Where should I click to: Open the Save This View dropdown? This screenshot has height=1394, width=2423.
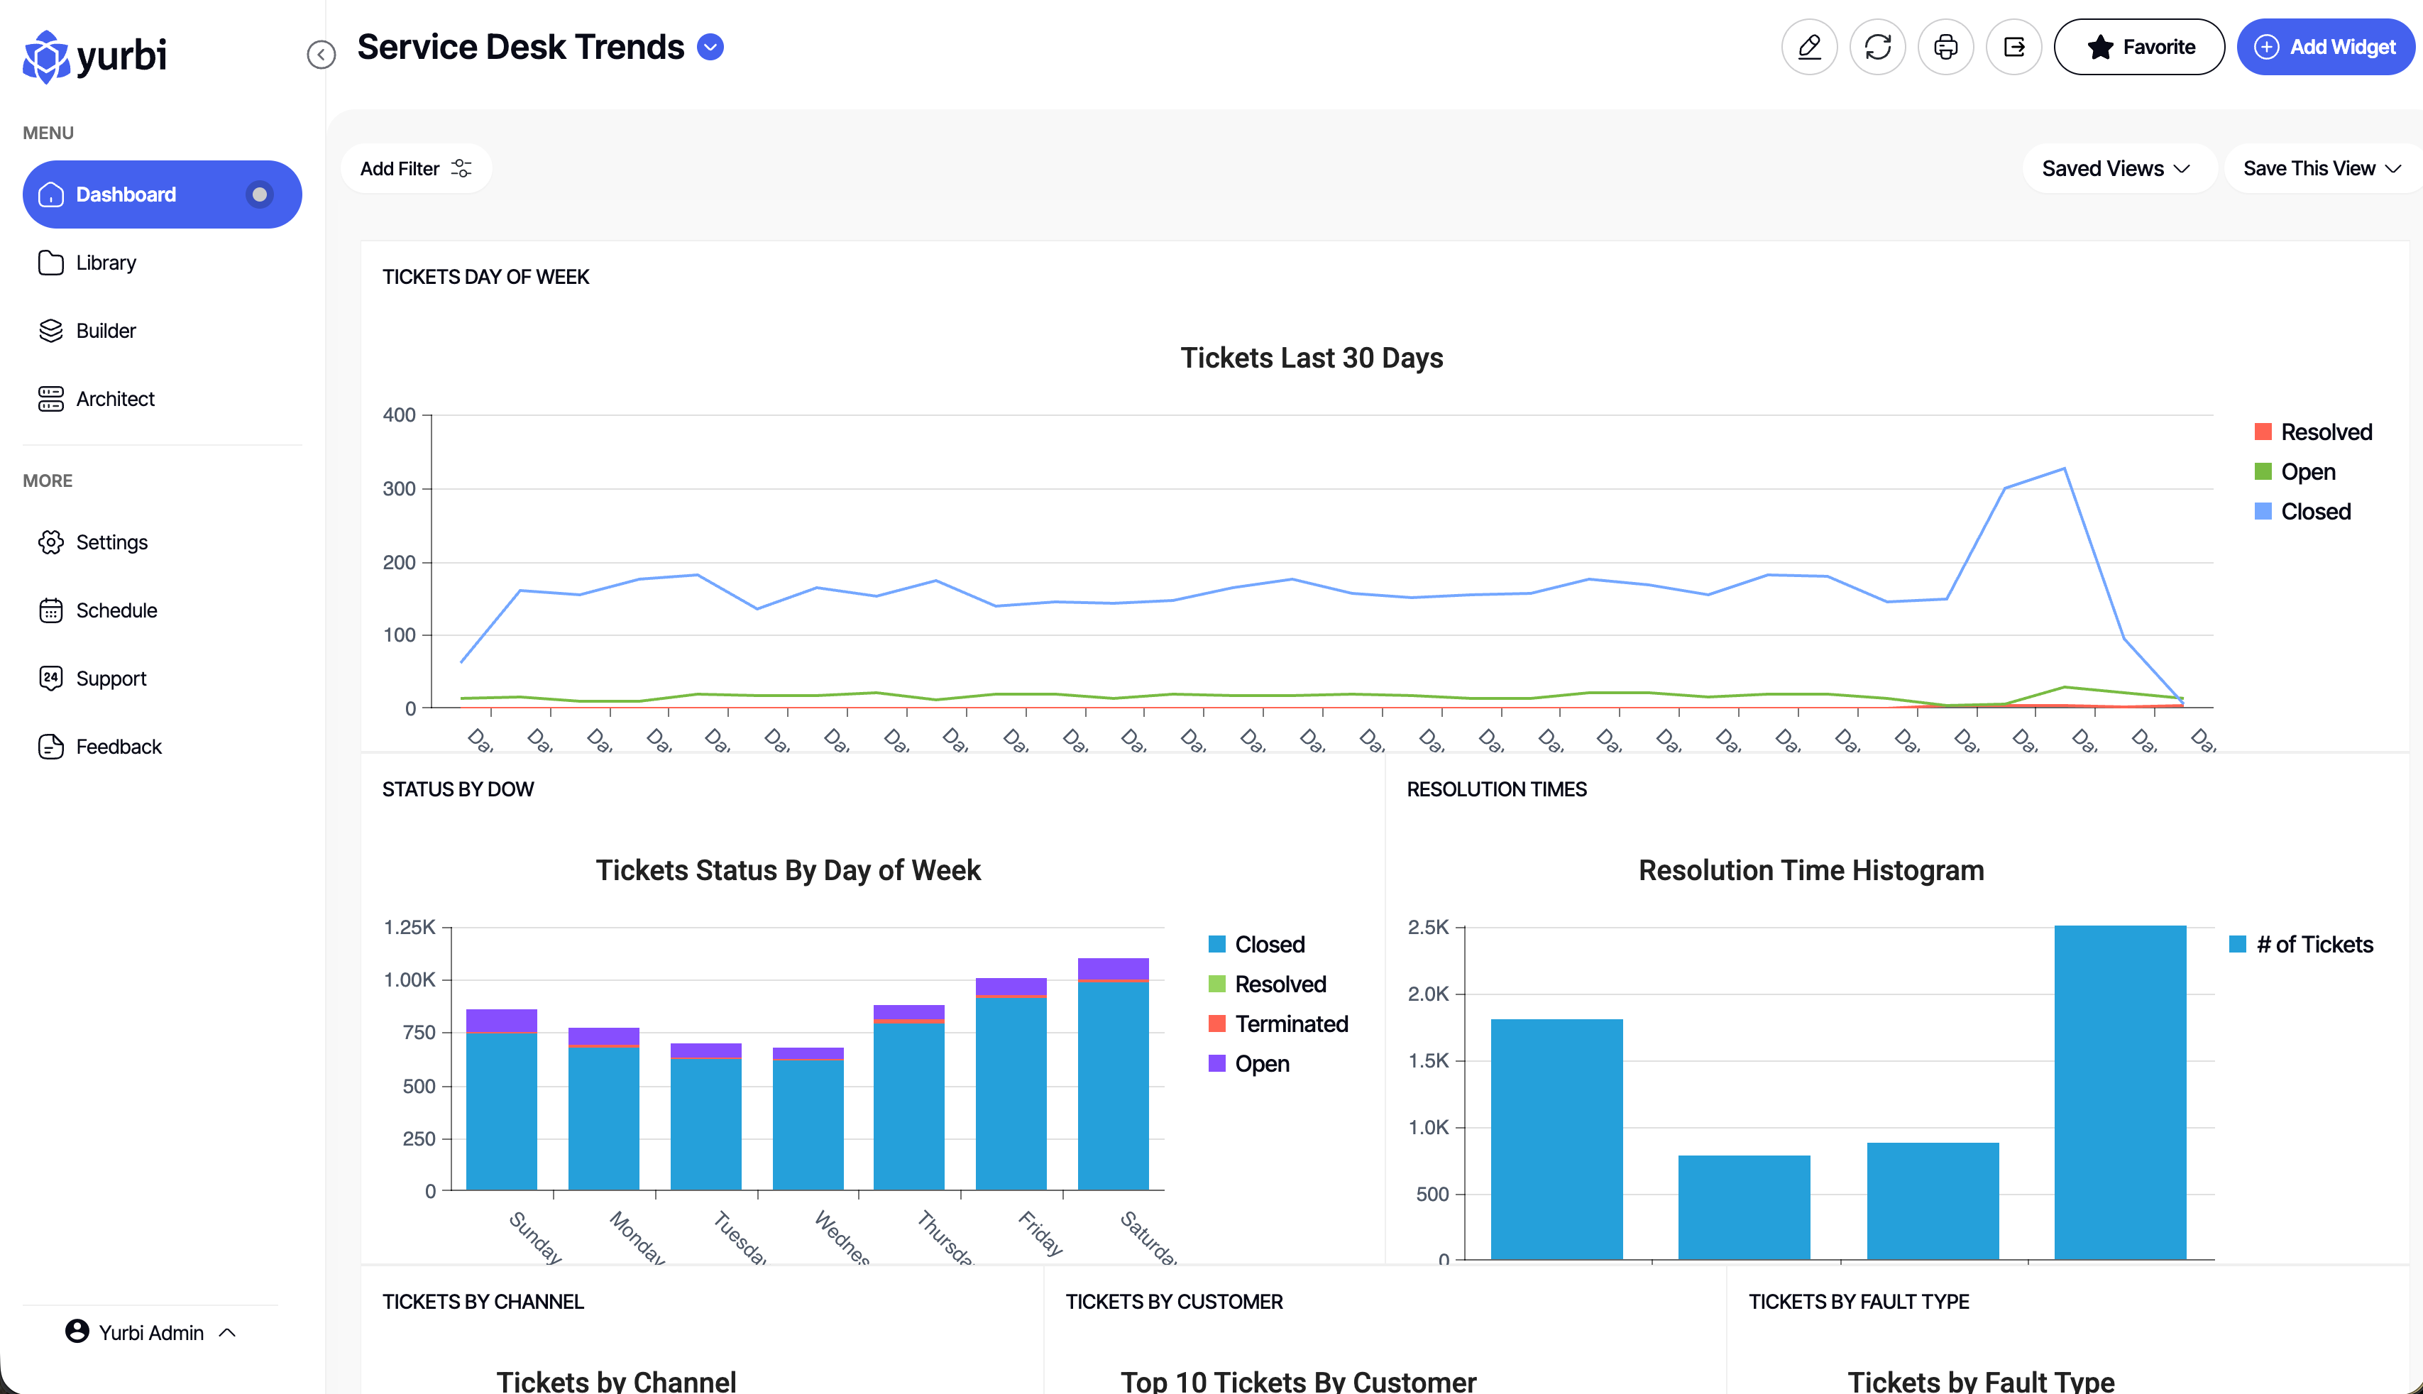pyautogui.click(x=2322, y=168)
